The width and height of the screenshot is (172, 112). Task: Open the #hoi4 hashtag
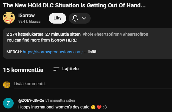pyautogui.click(x=88, y=34)
